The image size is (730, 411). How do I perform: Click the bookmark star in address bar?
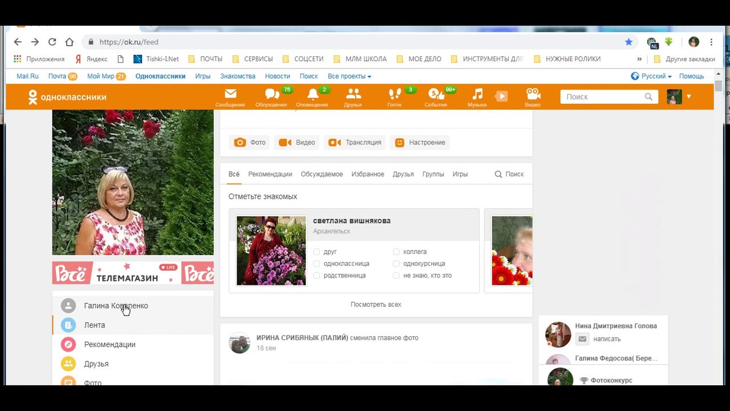click(628, 42)
